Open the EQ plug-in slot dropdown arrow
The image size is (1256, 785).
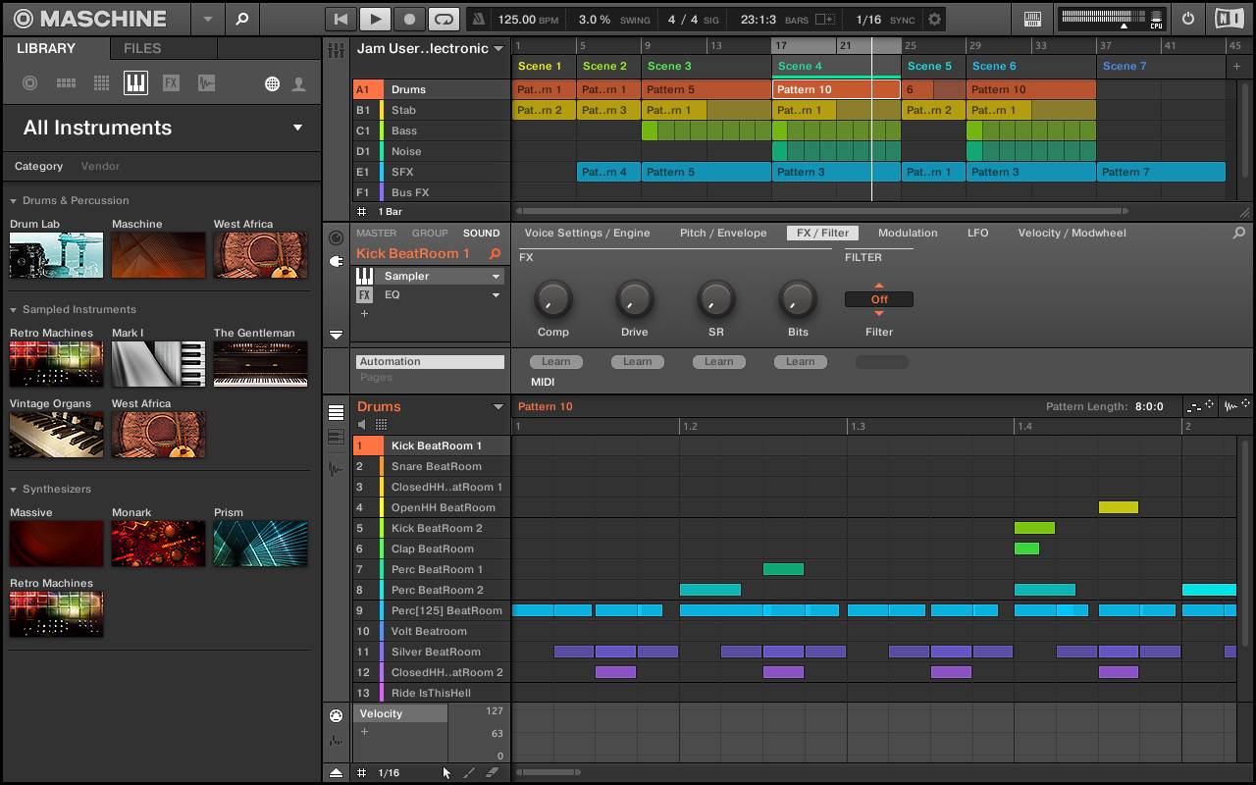(x=496, y=295)
